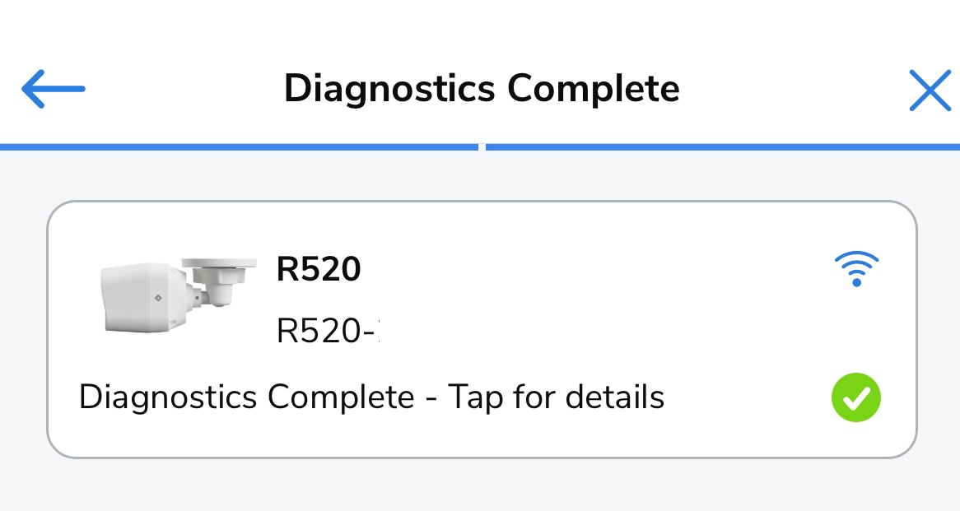Tap the green checkmark status icon
The width and height of the screenshot is (960, 511).
point(856,397)
